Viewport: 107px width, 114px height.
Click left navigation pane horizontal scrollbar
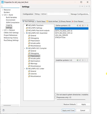pyautogui.click(x=7, y=105)
